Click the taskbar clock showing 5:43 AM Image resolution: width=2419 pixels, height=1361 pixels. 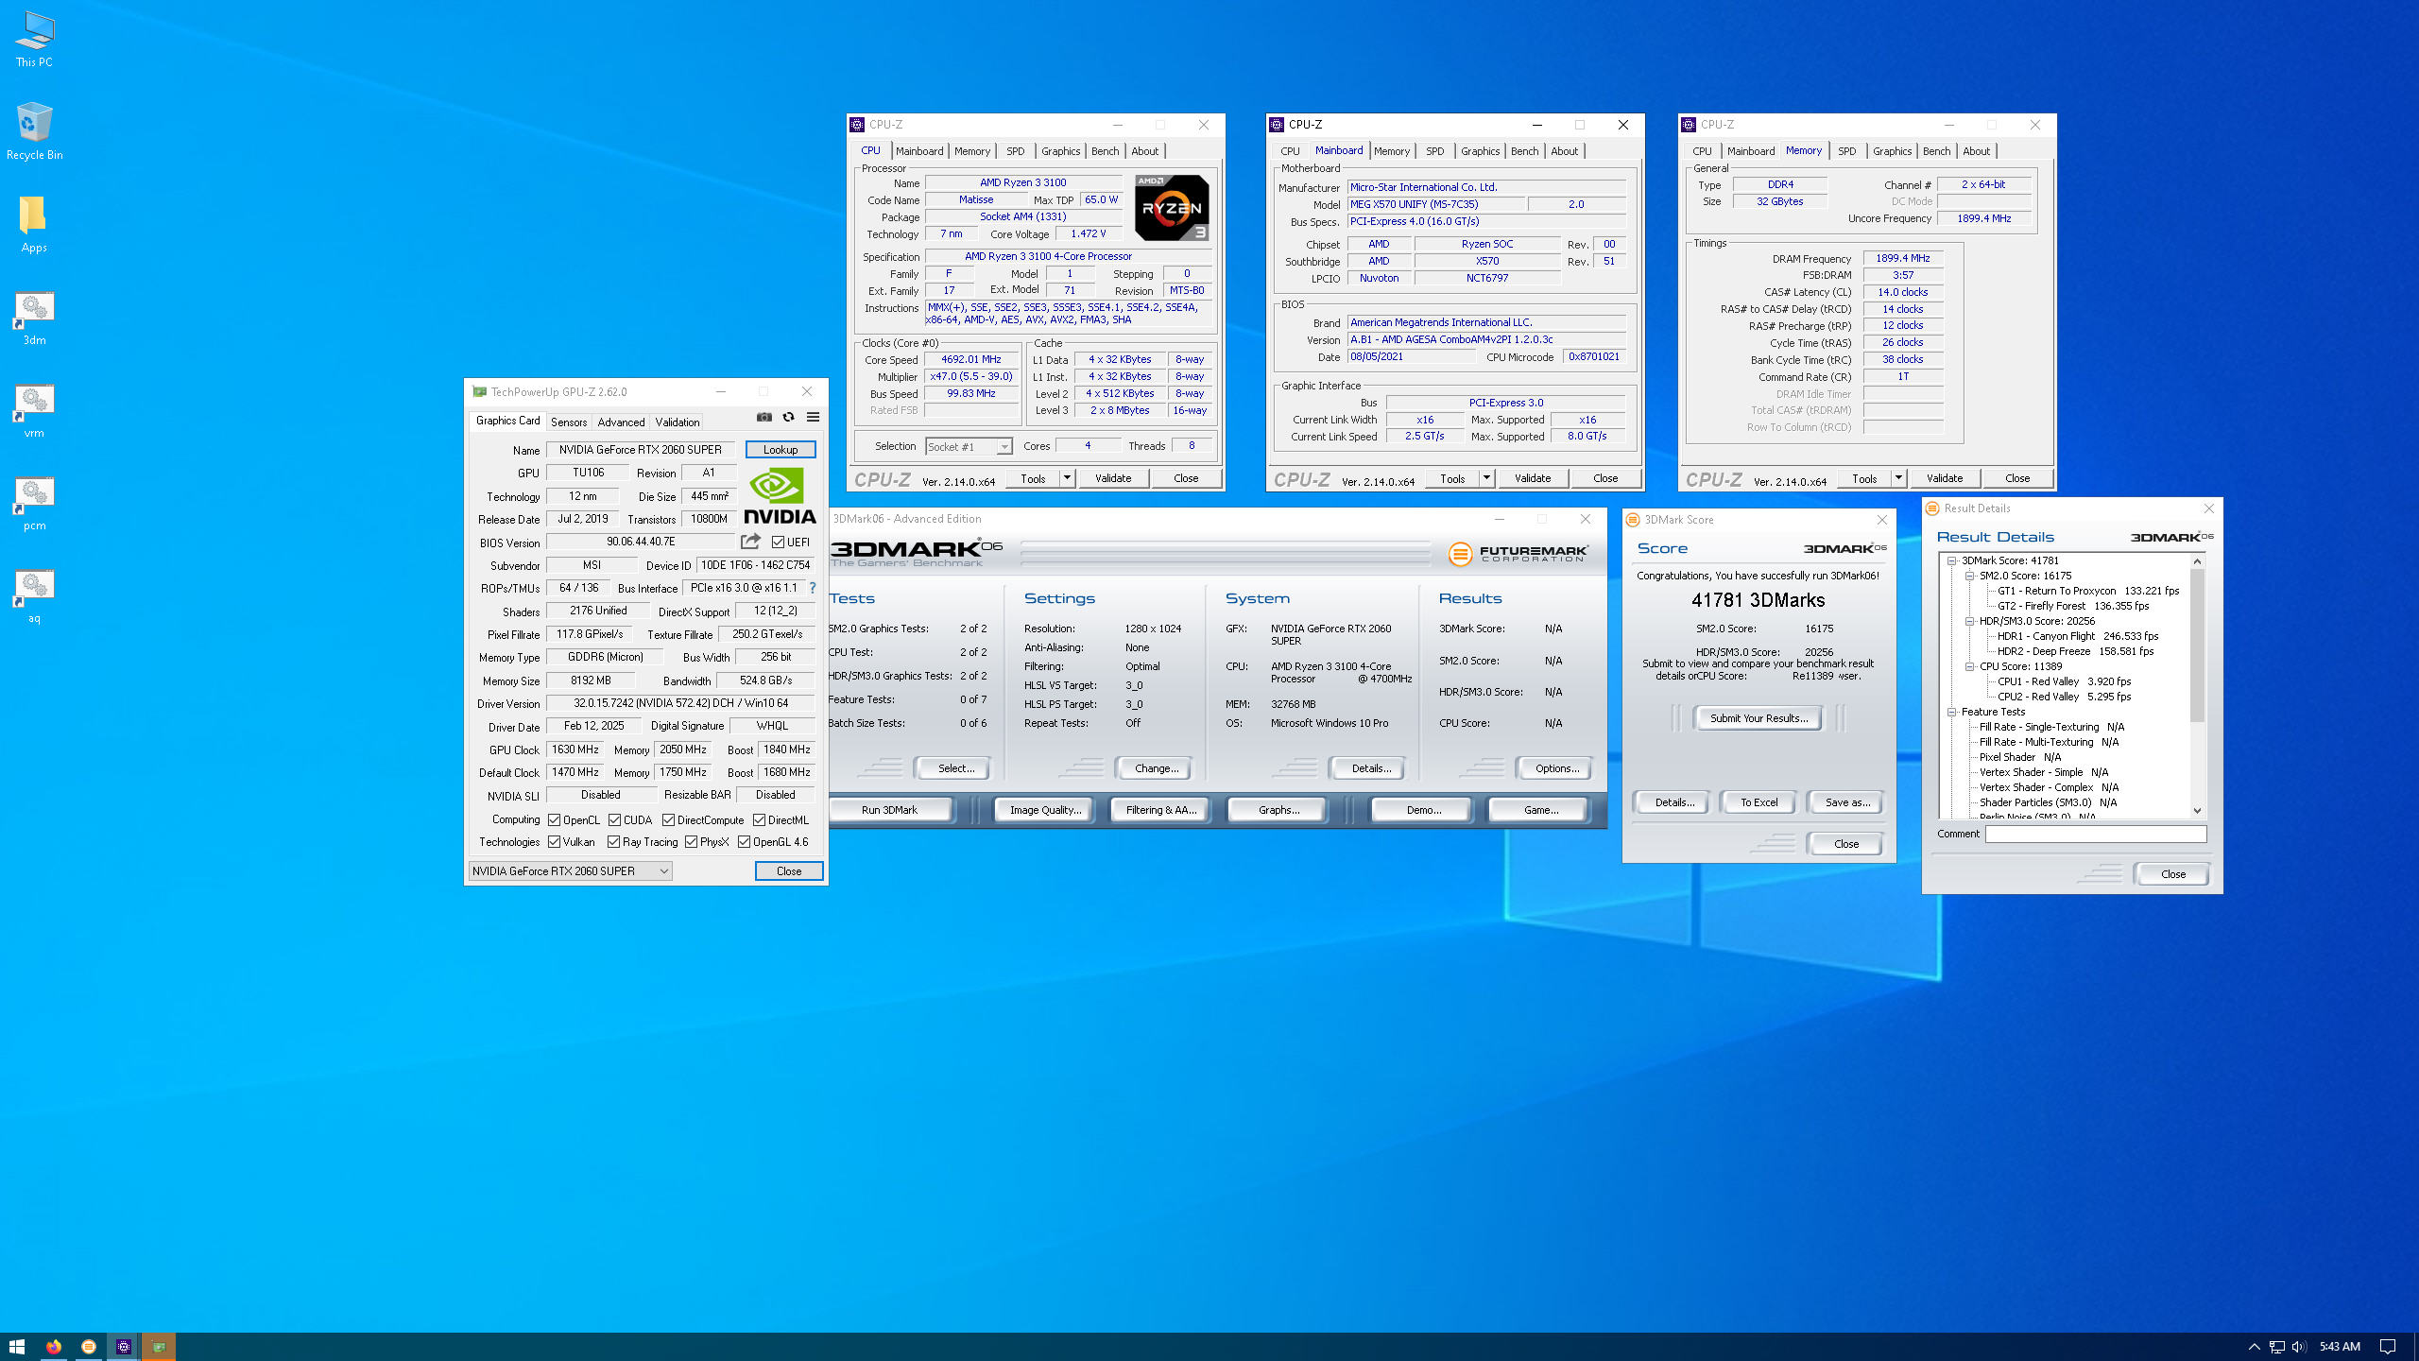coord(2340,1347)
